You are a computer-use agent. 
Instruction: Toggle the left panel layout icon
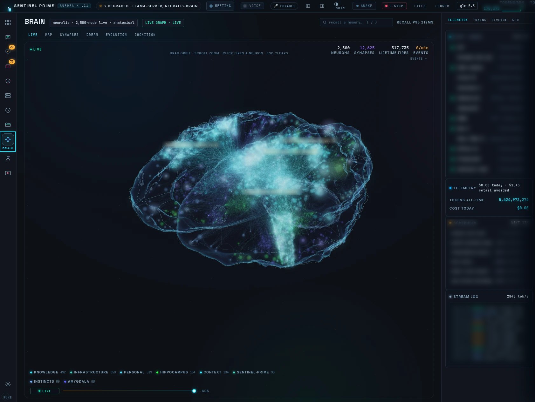pyautogui.click(x=308, y=6)
